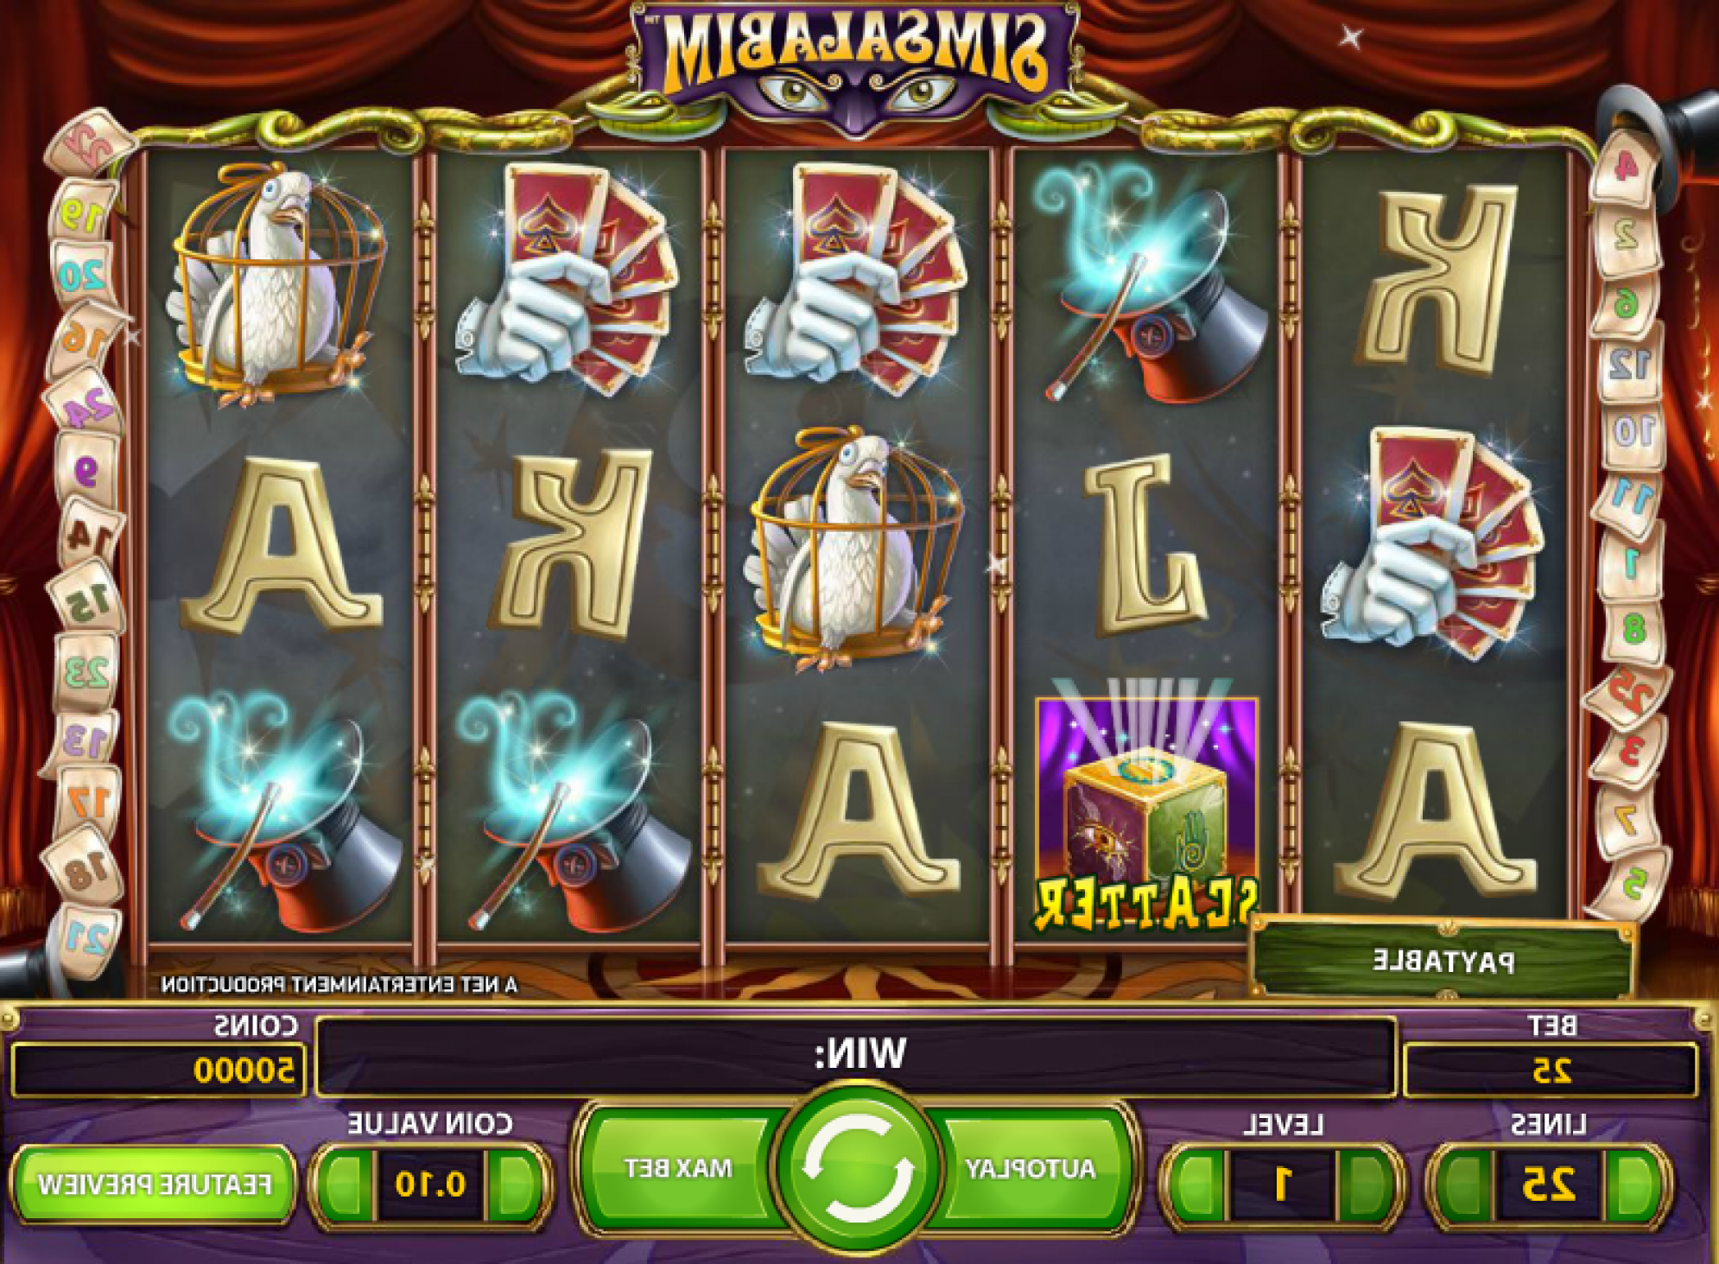Click the Max Bet button
This screenshot has width=1719, height=1264.
[x=678, y=1168]
